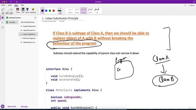
Task: Select the Highlighter tool
Action: click(x=33, y=10)
